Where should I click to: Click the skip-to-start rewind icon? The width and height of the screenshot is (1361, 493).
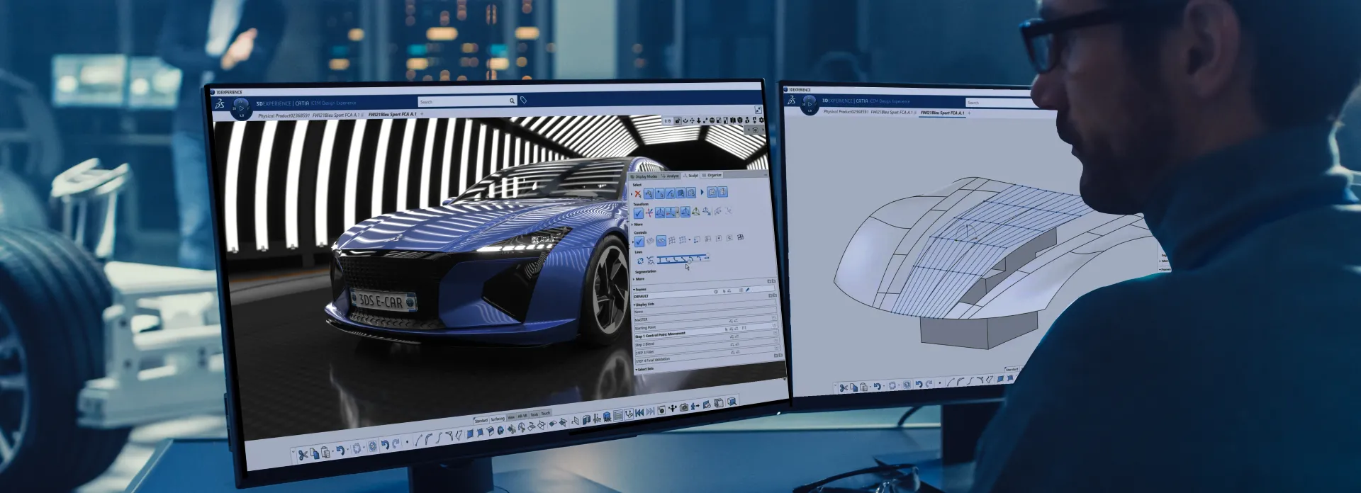[639, 412]
